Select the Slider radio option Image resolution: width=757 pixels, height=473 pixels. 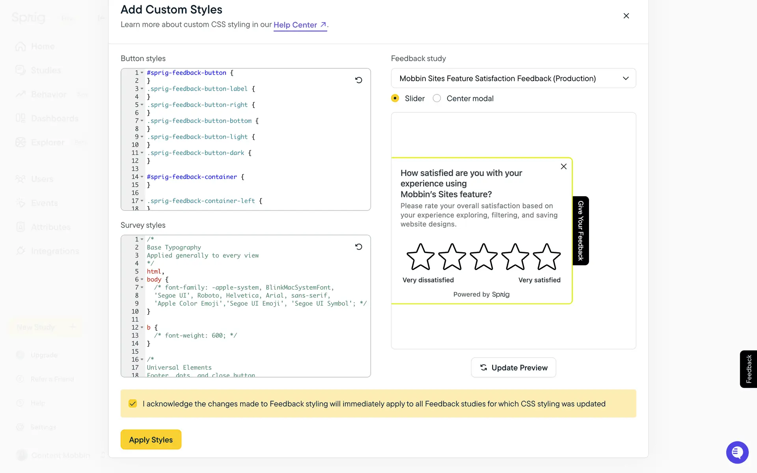[x=395, y=98]
